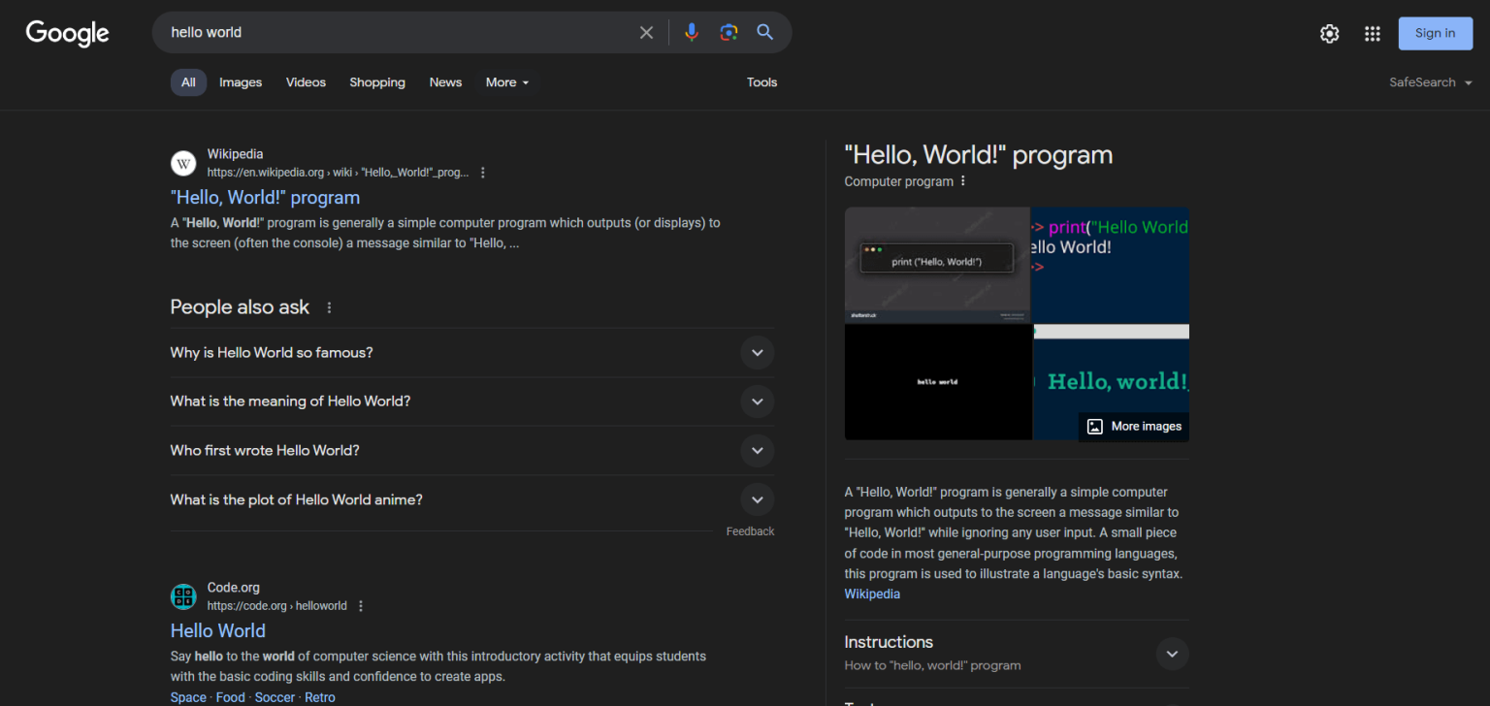The width and height of the screenshot is (1490, 706).
Task: Start voice search with microphone icon
Action: (x=691, y=33)
